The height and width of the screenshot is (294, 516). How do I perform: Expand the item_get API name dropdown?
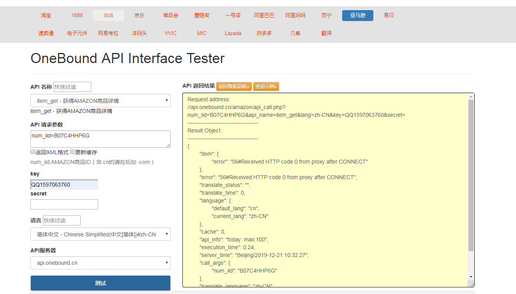pyautogui.click(x=101, y=101)
